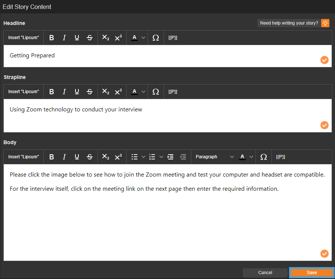This screenshot has height=279, width=335.
Task: Increase indent in the Body toolbar
Action: coord(170,157)
